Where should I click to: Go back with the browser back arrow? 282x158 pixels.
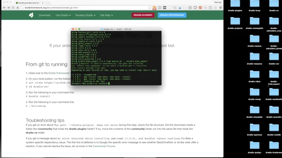(4, 8)
